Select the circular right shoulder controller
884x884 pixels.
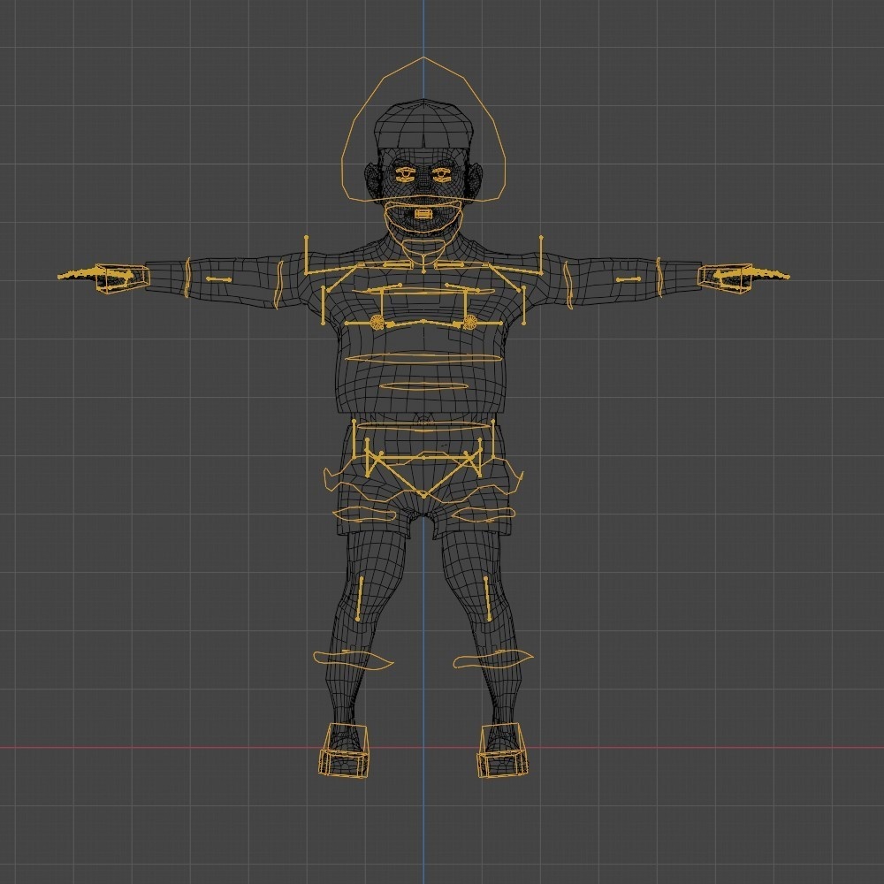[x=470, y=323]
